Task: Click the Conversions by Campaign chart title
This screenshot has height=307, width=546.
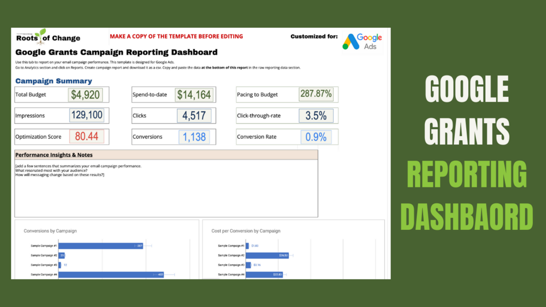Action: point(50,231)
